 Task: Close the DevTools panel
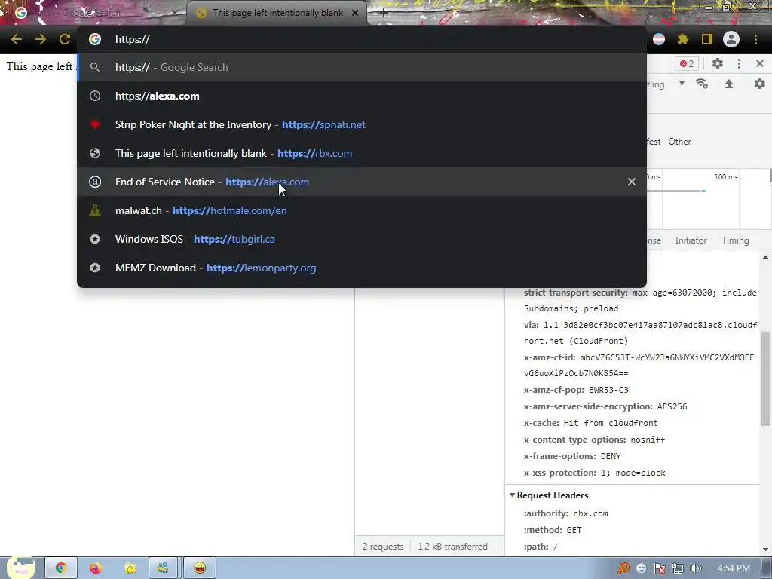click(x=760, y=63)
